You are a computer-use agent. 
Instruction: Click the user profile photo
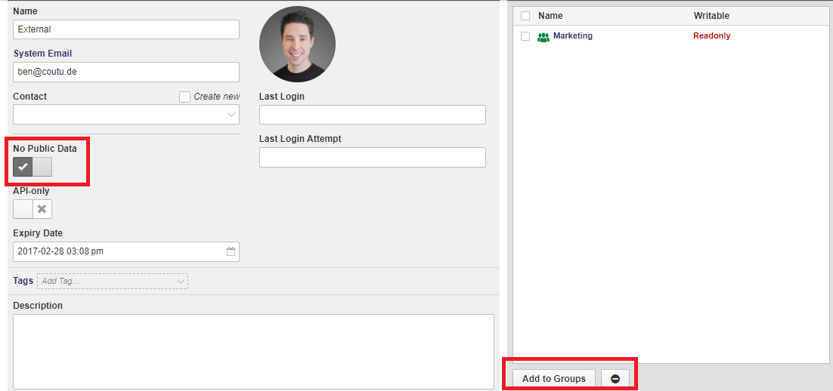[x=297, y=45]
